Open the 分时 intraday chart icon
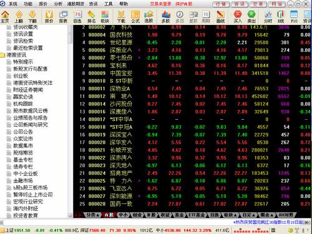Viewport: 312px width, 234px height. tap(268, 17)
